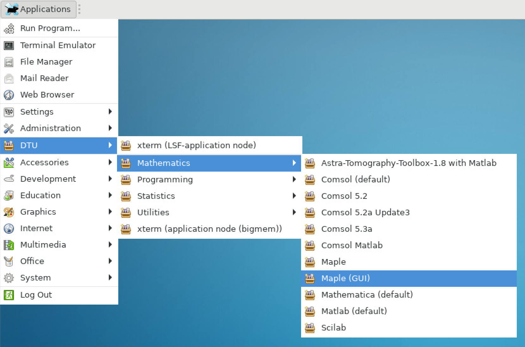Open the Graphics menu item

[x=59, y=212]
